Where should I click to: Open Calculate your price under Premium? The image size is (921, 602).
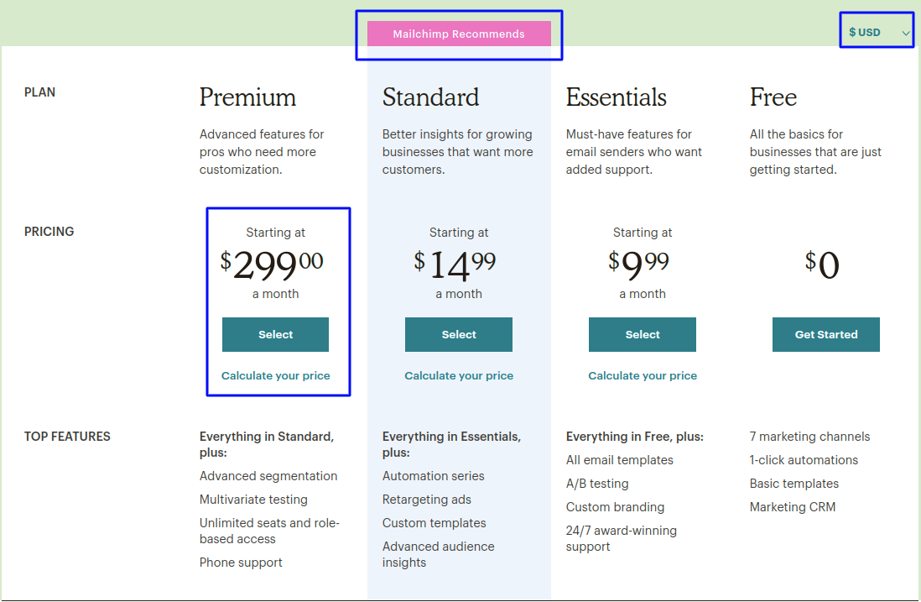click(x=275, y=375)
